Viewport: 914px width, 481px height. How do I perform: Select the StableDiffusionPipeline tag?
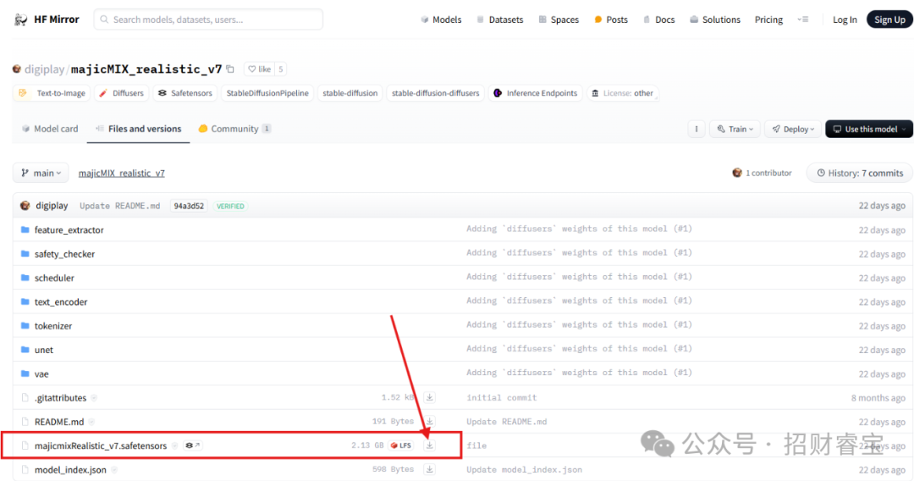[x=267, y=92]
